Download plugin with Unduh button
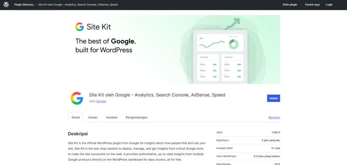Screen dimensions: 347x165 pos(273,98)
